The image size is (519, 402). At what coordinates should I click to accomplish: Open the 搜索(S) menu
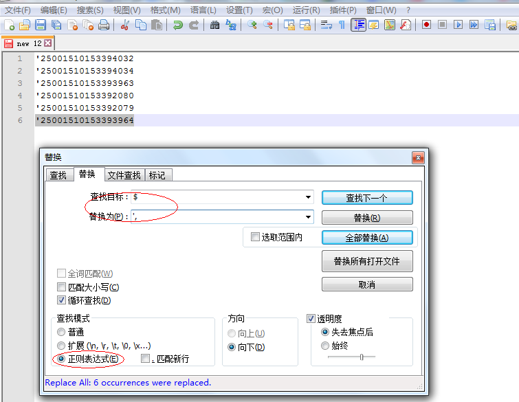point(90,10)
